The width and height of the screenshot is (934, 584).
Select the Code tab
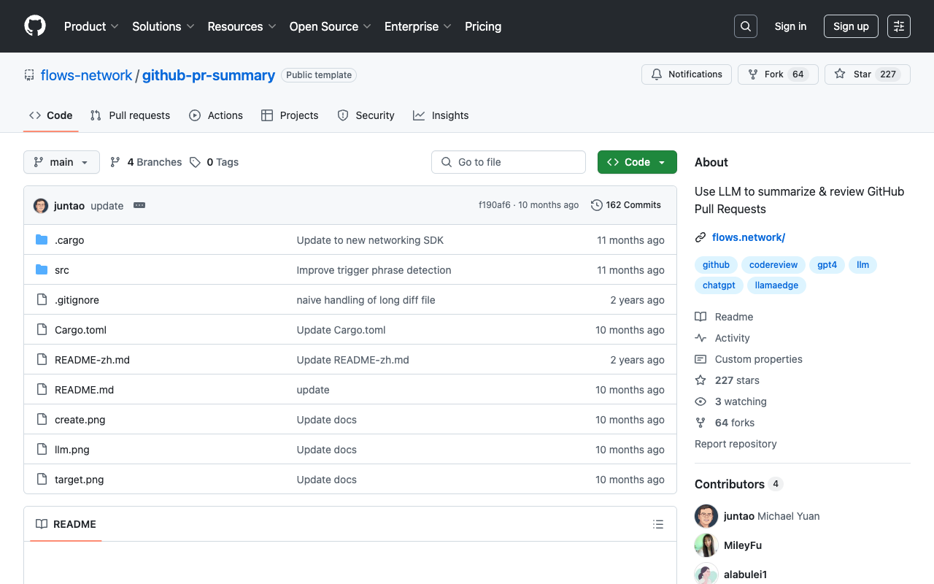(50, 115)
